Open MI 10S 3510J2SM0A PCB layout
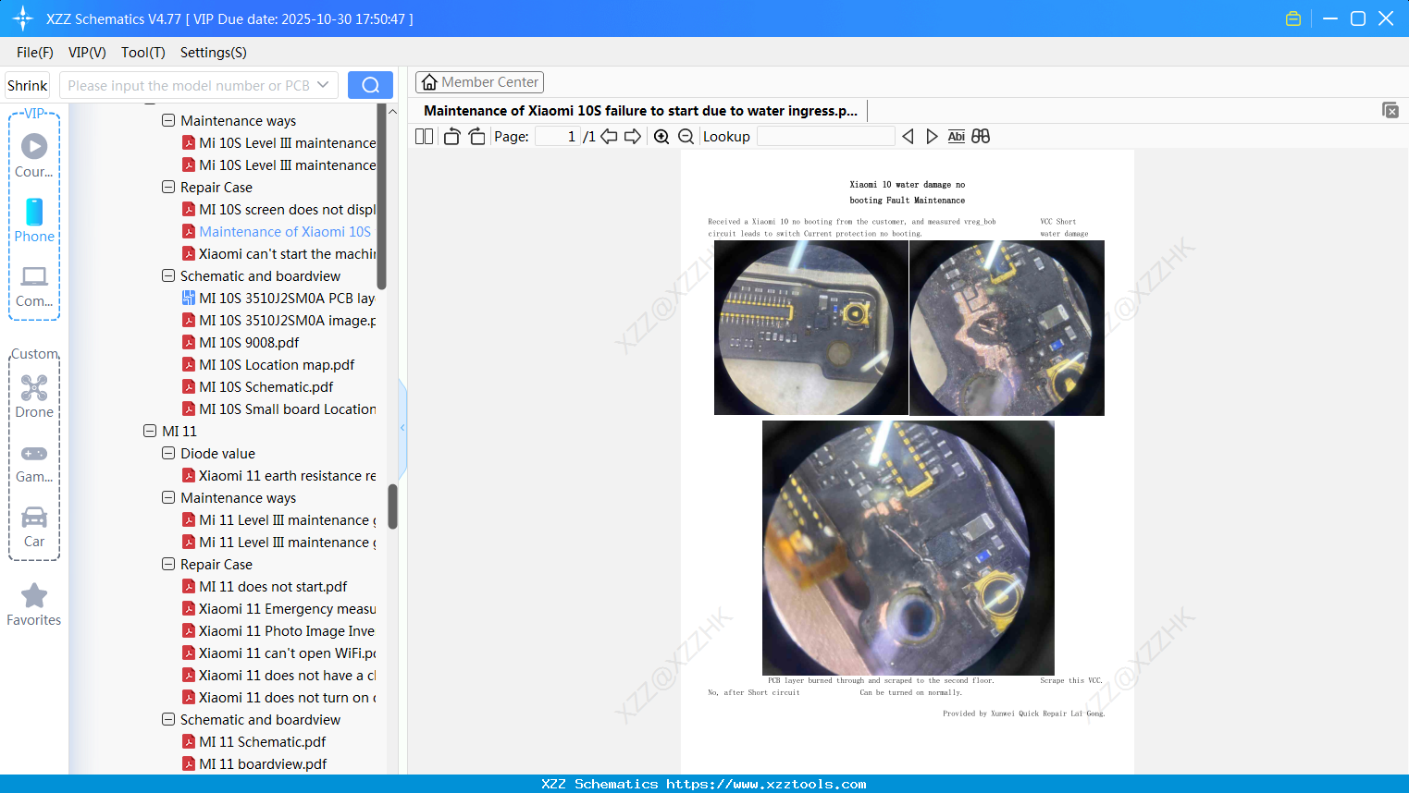 pyautogui.click(x=278, y=299)
